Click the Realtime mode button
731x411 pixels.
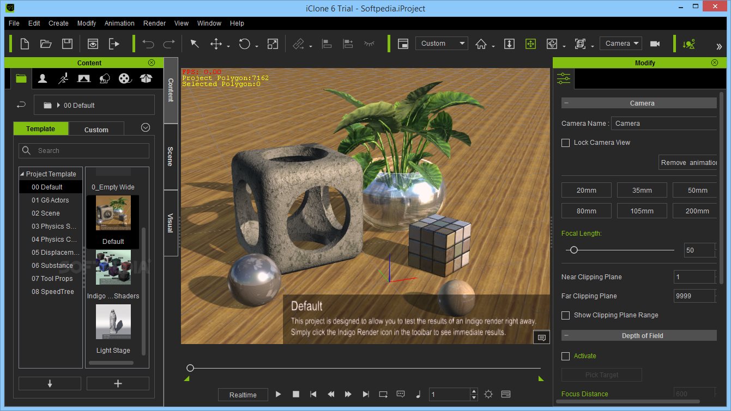coord(243,395)
